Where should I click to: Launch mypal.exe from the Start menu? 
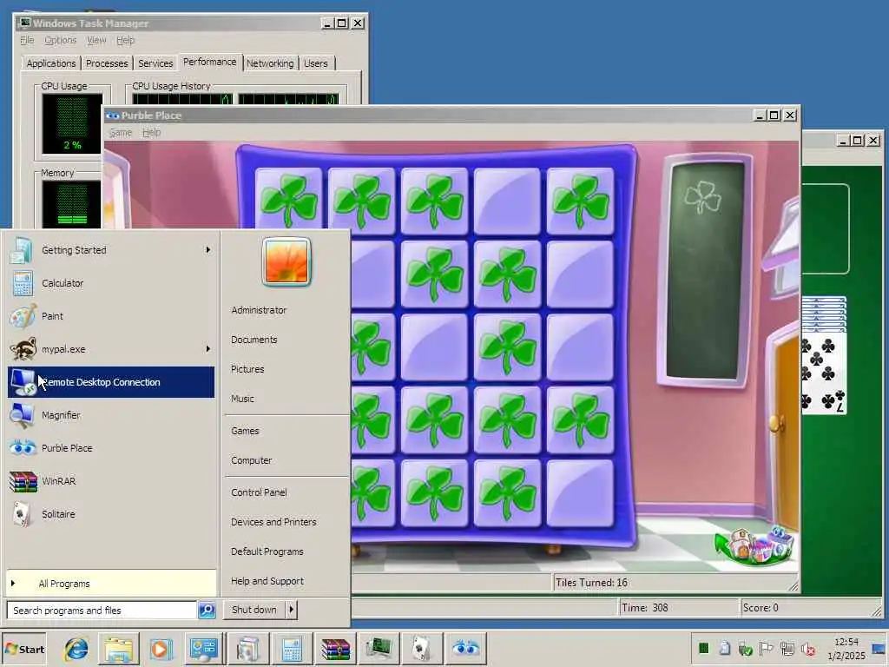coord(111,349)
